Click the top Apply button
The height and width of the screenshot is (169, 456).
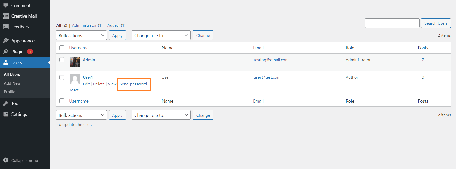point(117,35)
